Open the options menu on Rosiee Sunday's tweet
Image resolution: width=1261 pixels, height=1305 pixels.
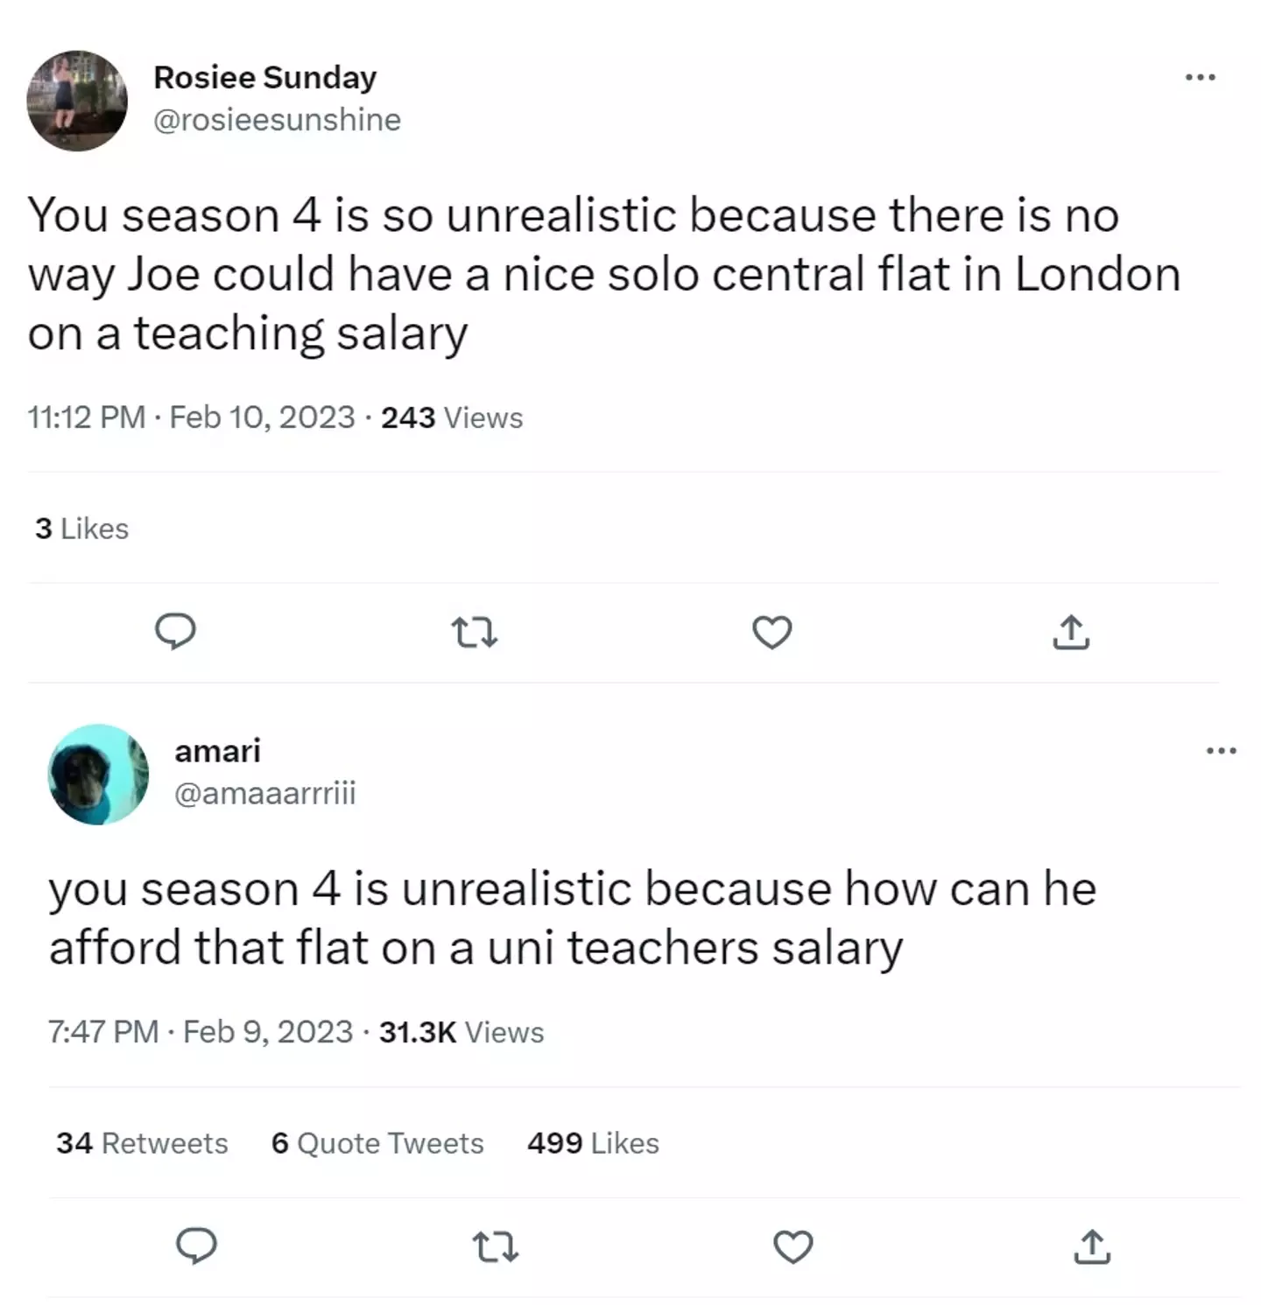(x=1201, y=77)
